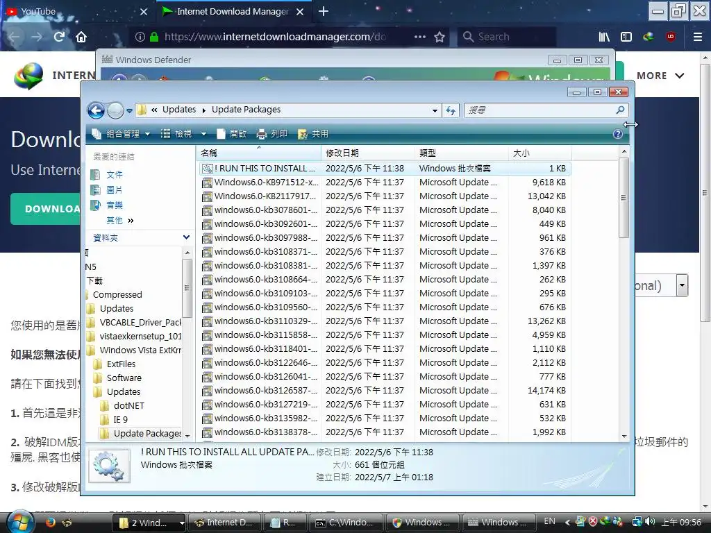711x533 pixels.
Task: Click 開啟 open button in toolbar
Action: [x=232, y=134]
